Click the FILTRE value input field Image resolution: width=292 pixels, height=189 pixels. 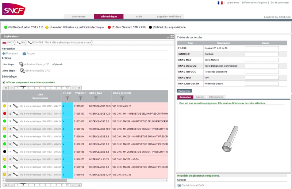coord(261,48)
